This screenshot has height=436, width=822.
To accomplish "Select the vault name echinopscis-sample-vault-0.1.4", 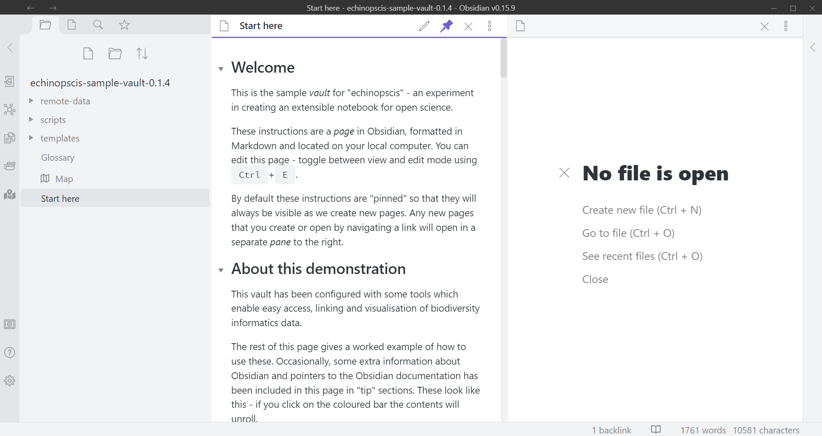I will tap(100, 83).
